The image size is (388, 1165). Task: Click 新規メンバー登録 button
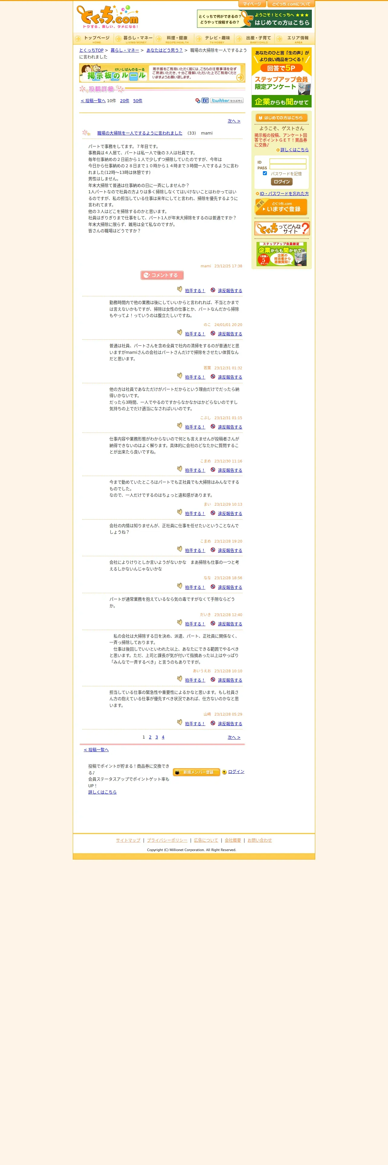point(196,772)
